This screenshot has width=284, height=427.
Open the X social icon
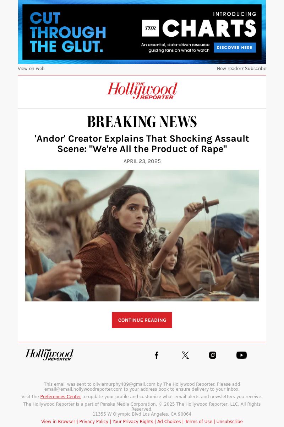point(185,355)
